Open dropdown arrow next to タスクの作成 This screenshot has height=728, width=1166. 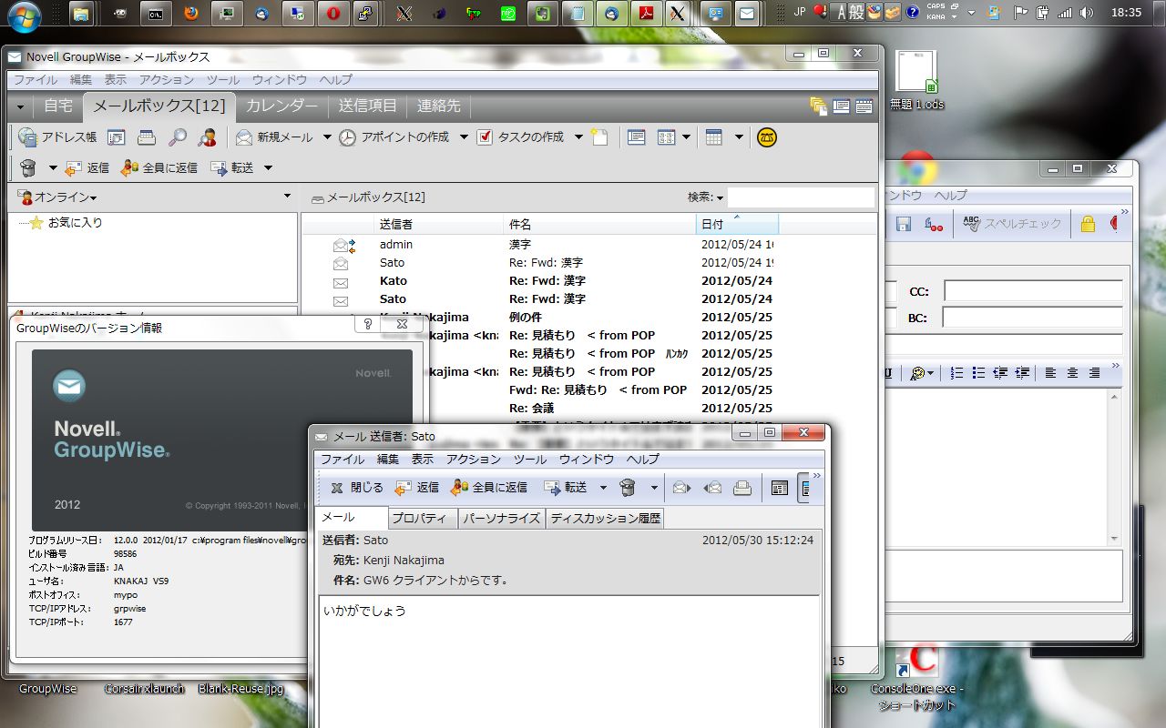coord(578,137)
